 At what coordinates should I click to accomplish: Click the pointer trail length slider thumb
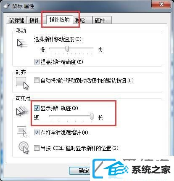point(92,117)
